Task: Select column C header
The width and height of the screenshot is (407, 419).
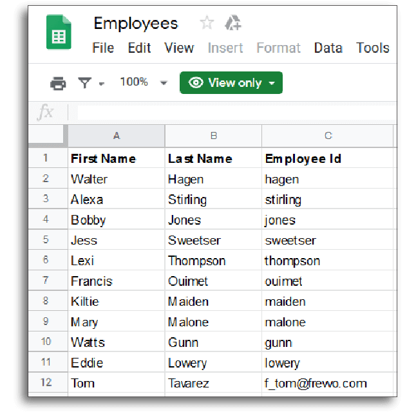Action: coord(328,136)
